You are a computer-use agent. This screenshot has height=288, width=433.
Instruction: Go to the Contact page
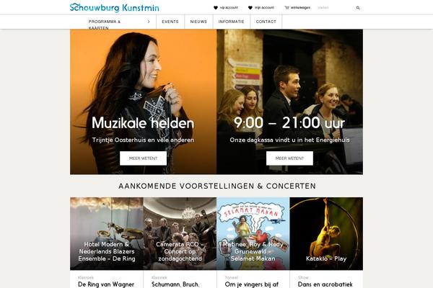coord(266,22)
